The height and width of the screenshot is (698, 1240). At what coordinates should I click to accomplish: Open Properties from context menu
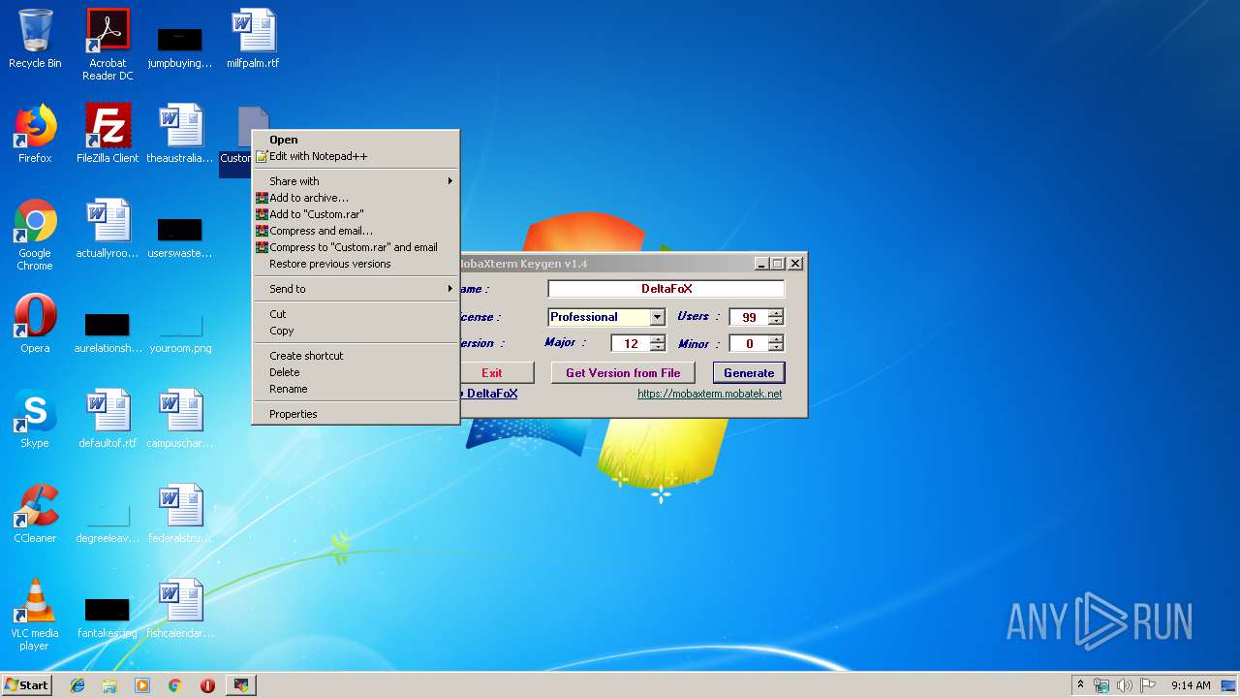(356, 414)
